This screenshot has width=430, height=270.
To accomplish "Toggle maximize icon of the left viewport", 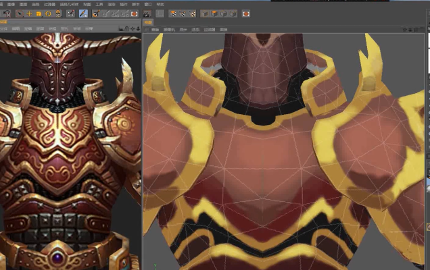I will (x=139, y=29).
